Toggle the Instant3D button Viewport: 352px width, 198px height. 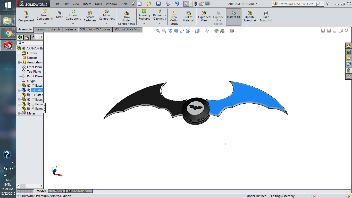[x=233, y=17]
